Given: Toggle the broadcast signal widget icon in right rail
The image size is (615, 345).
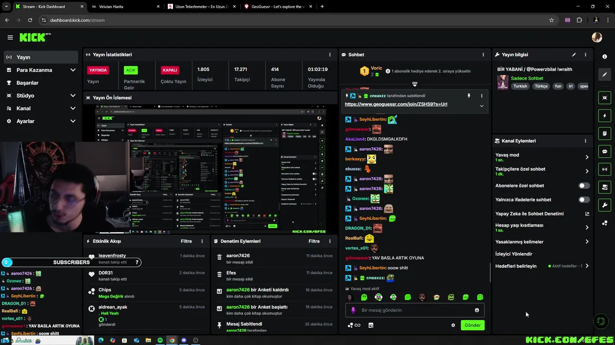Looking at the screenshot, I should coord(604,169).
